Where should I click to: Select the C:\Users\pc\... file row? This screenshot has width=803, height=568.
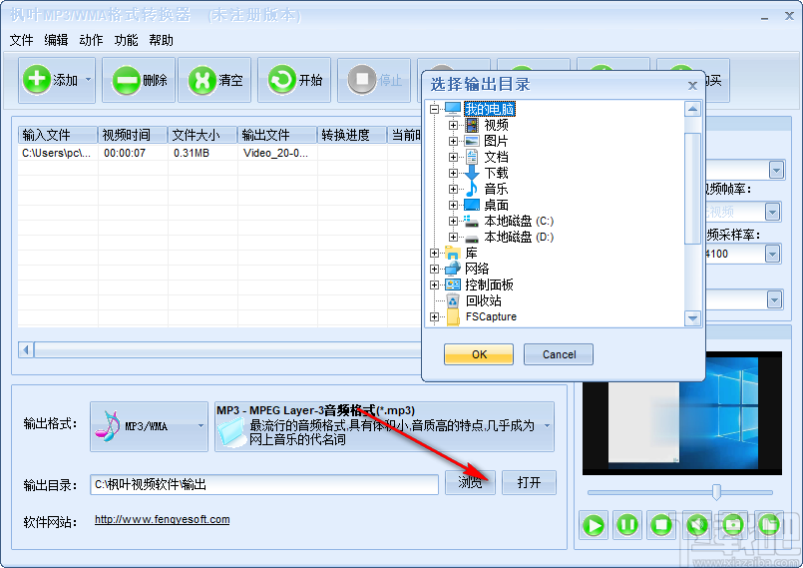[219, 153]
